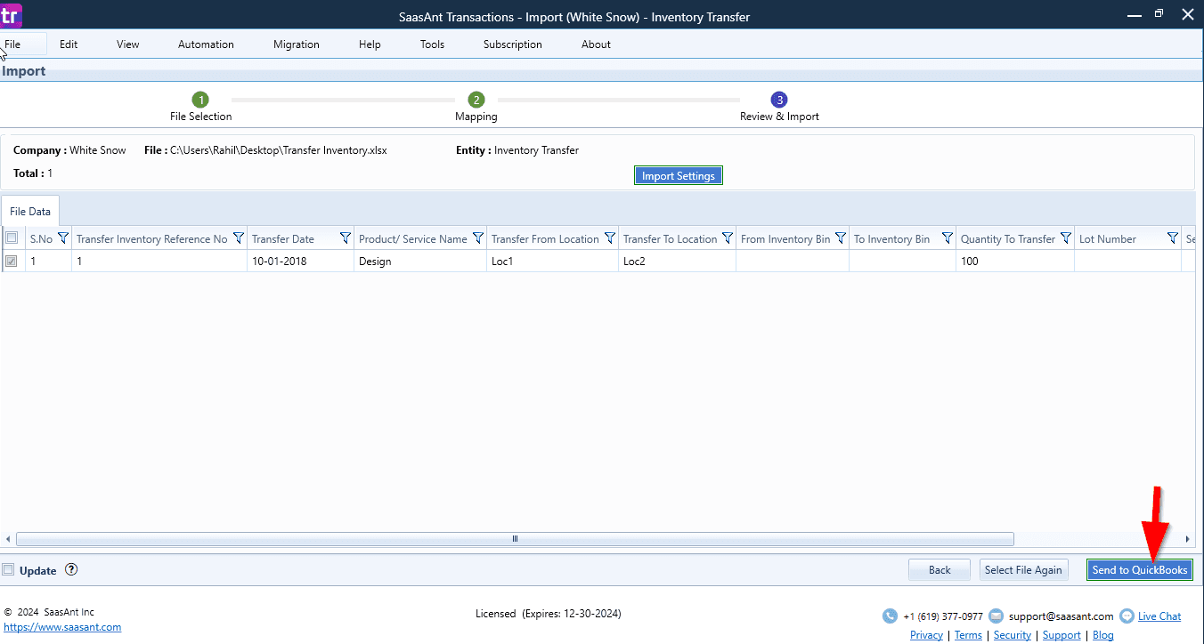Open the Automation menu

point(206,44)
